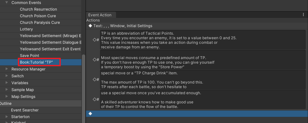Screen dimensions: 308x123
Task: Open Event Searcher in the Outline
Action: pos(25,110)
